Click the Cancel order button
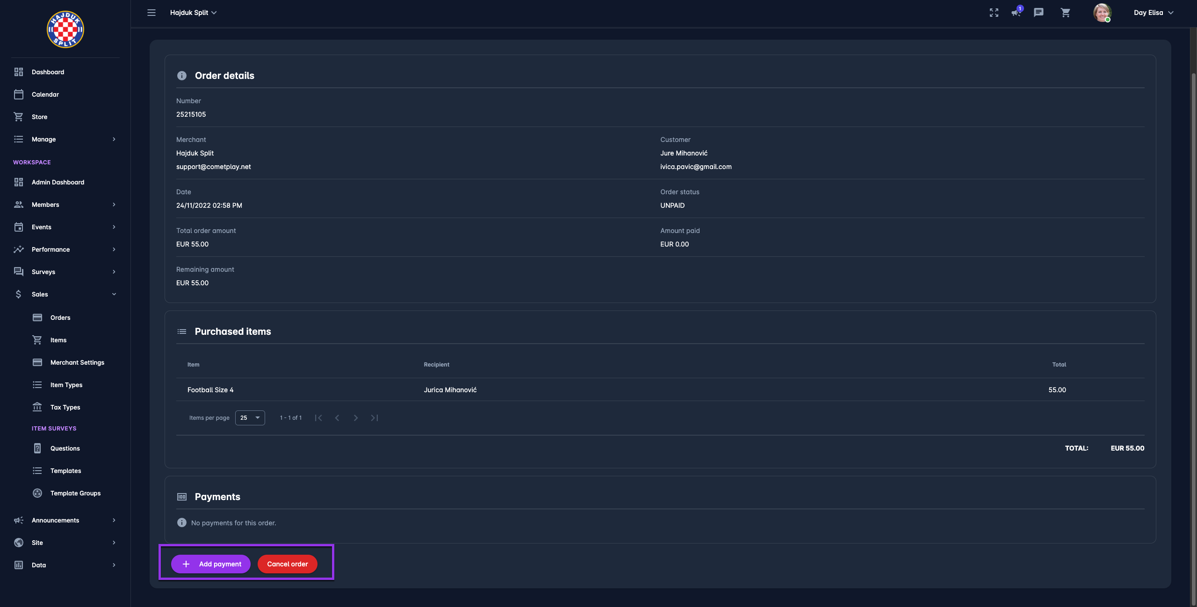Viewport: 1197px width, 607px height. coord(287,564)
